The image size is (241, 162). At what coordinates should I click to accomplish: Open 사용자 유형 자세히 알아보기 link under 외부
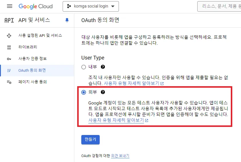116,120
